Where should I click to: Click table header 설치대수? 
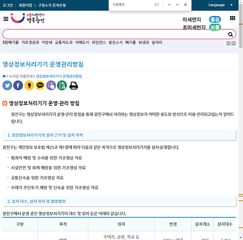click(225, 224)
